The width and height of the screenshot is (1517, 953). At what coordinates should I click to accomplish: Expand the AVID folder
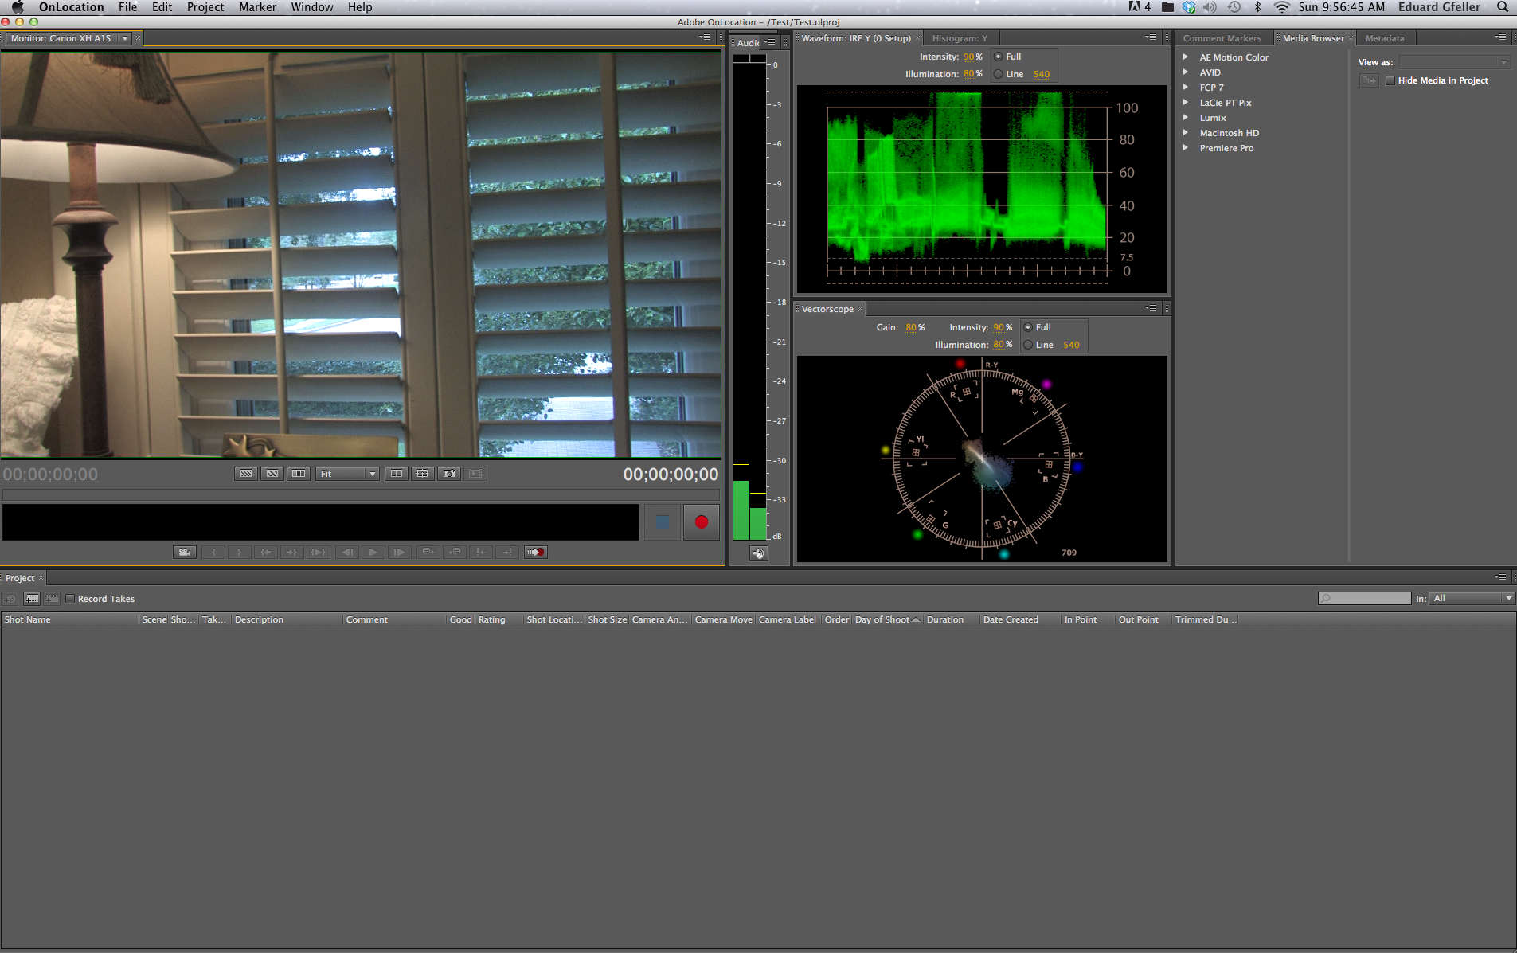click(1186, 72)
